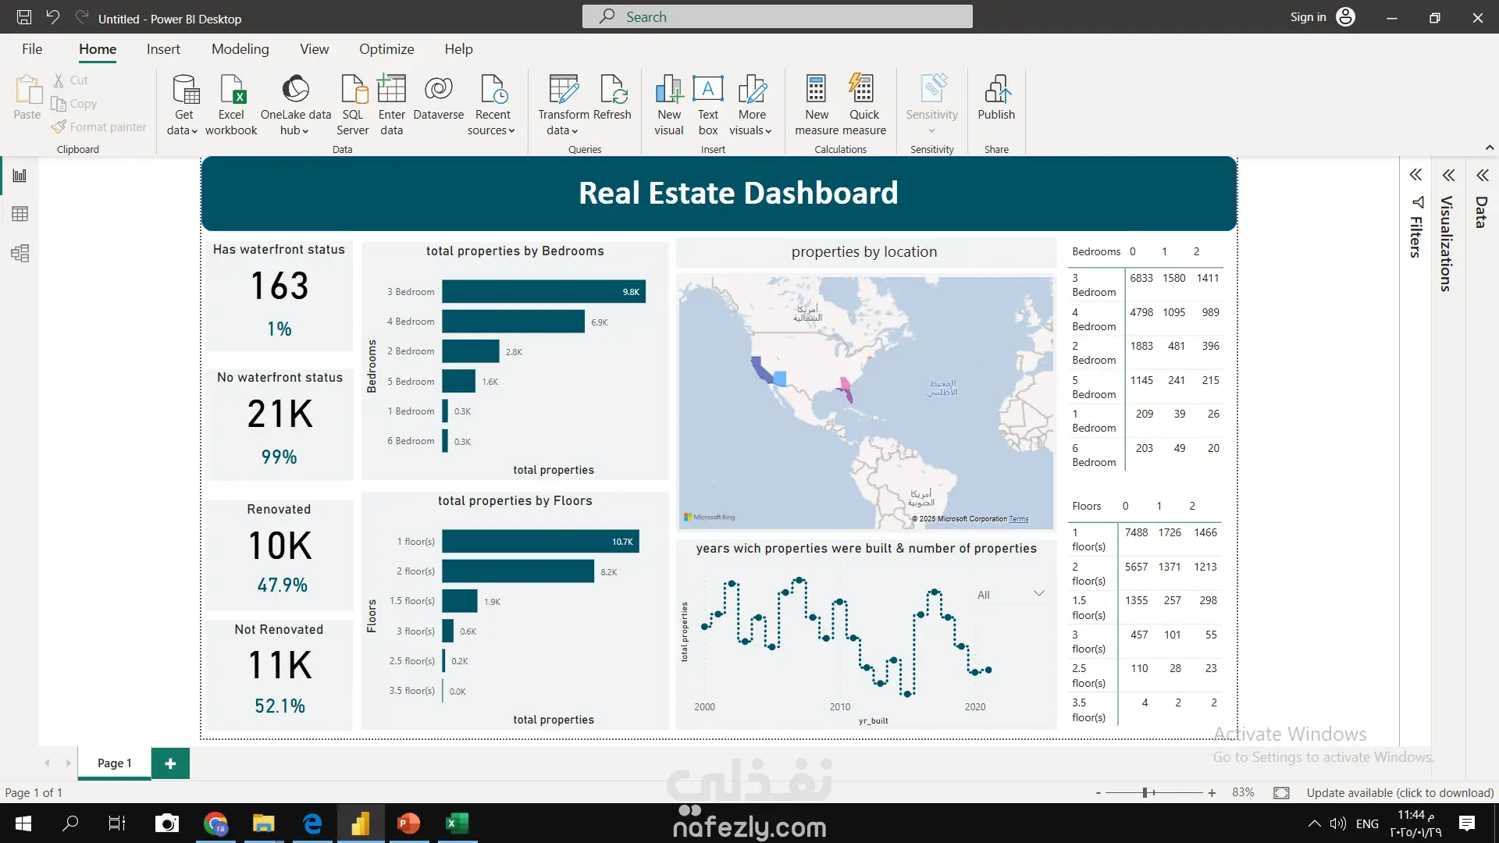Click the Excel workbook icon
Image resolution: width=1499 pixels, height=843 pixels.
coord(231,91)
